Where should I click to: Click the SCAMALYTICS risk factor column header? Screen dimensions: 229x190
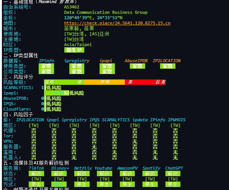116,120
